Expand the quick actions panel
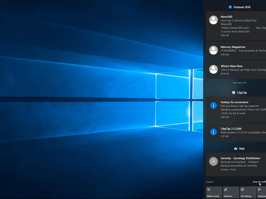The image size is (266, 199). [210, 182]
